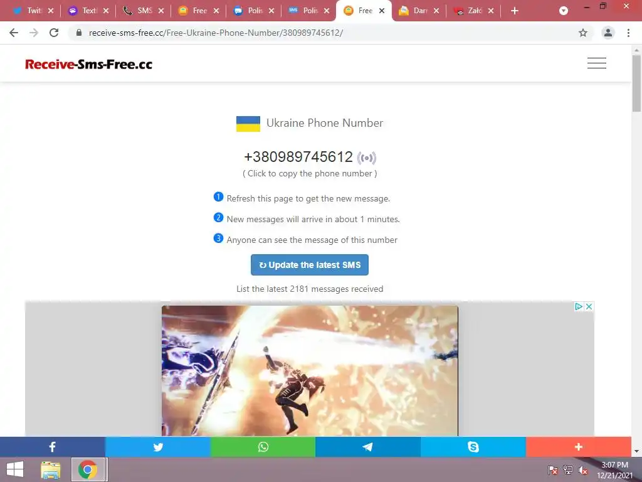The width and height of the screenshot is (642, 482).
Task: Open File Explorer from taskbar
Action: (50, 469)
